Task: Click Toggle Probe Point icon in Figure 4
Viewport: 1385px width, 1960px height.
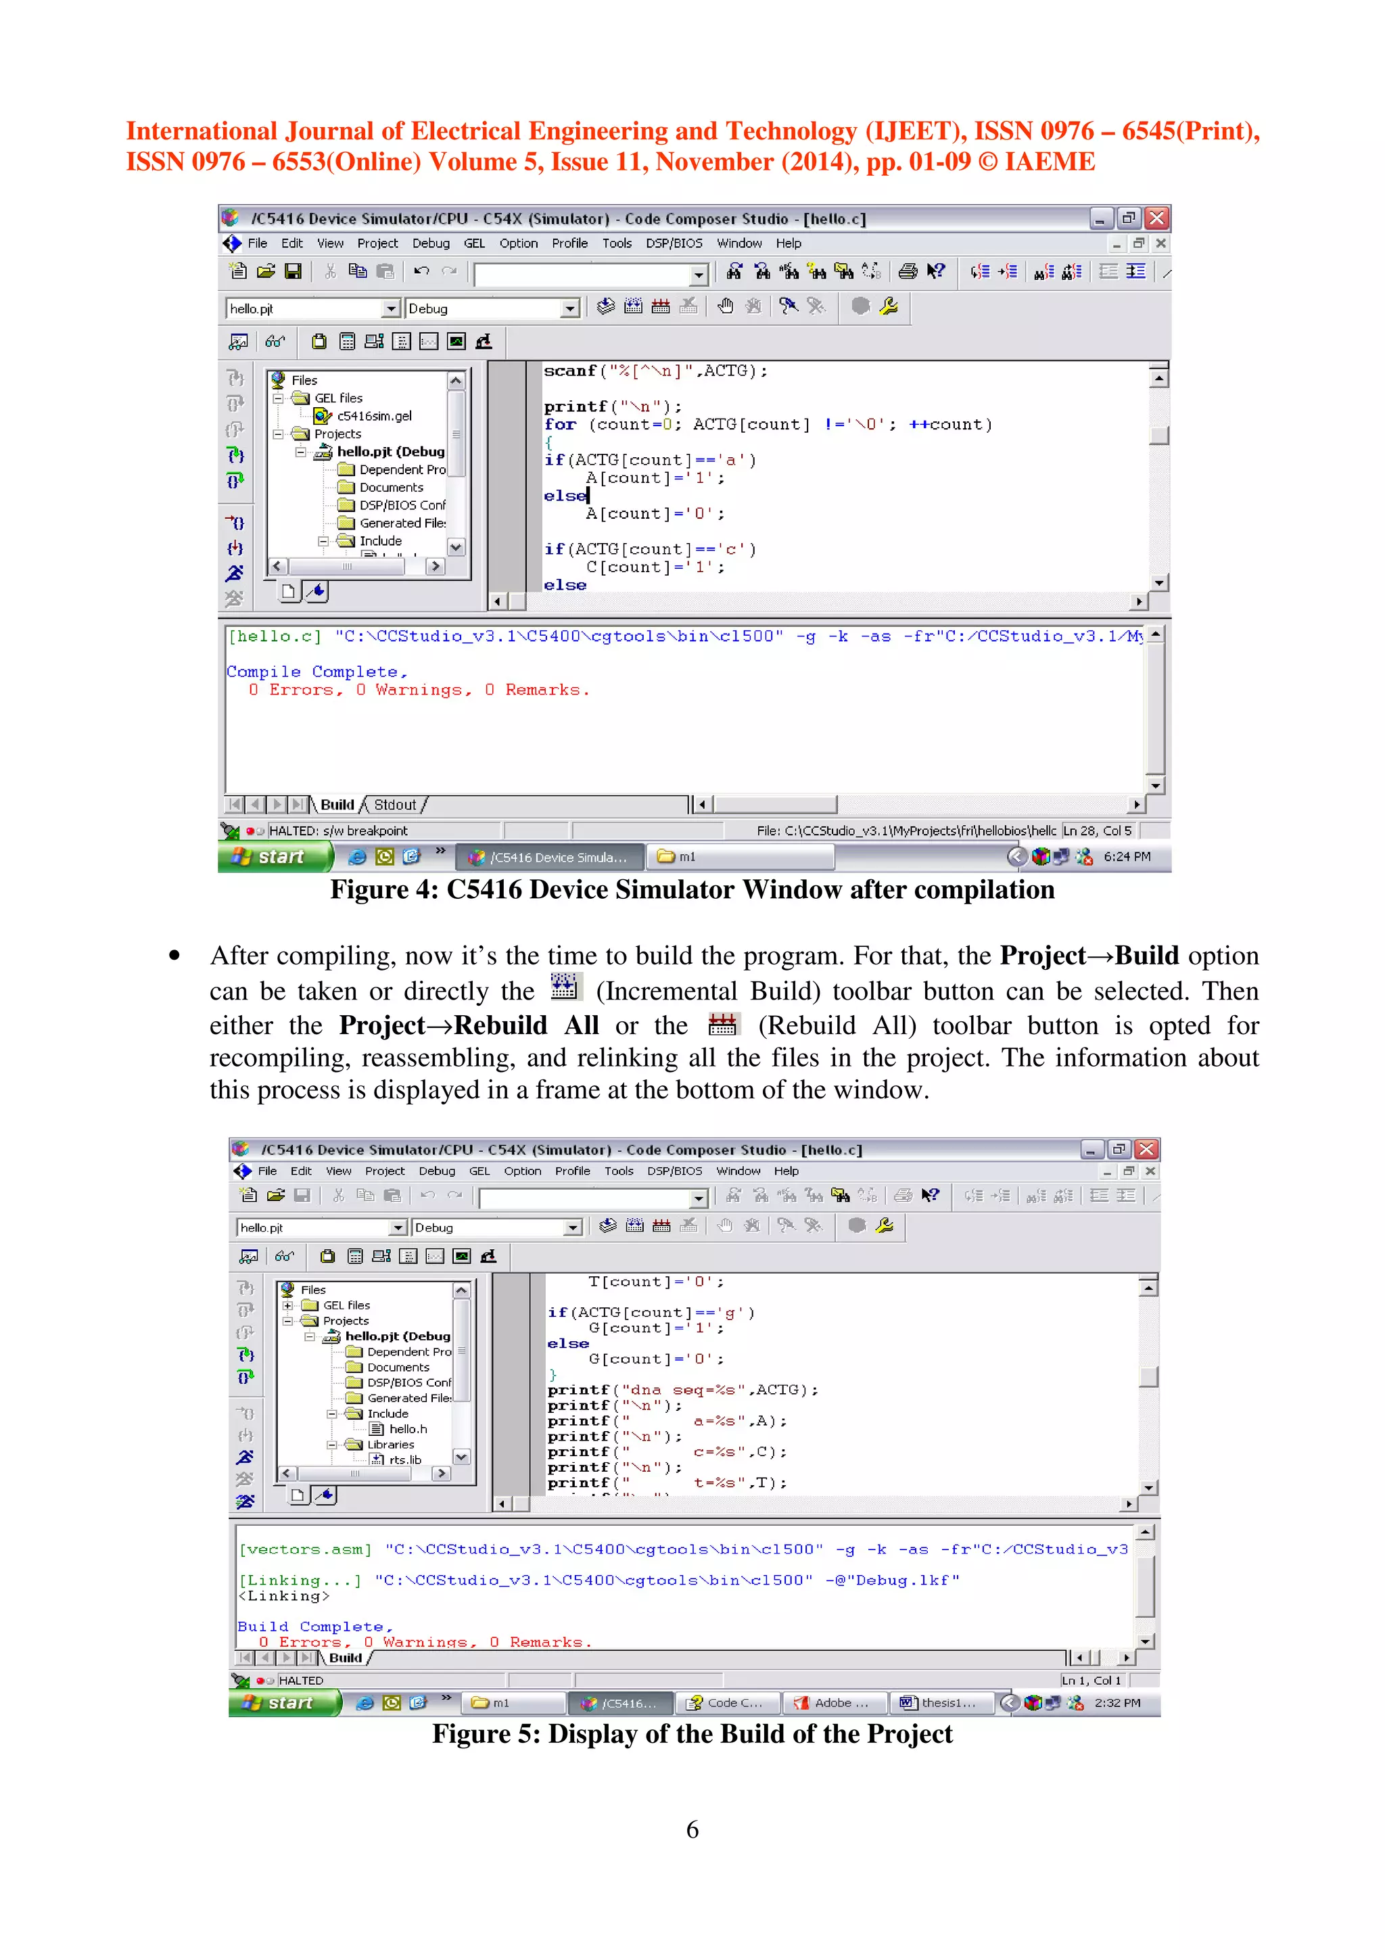Action: point(789,306)
